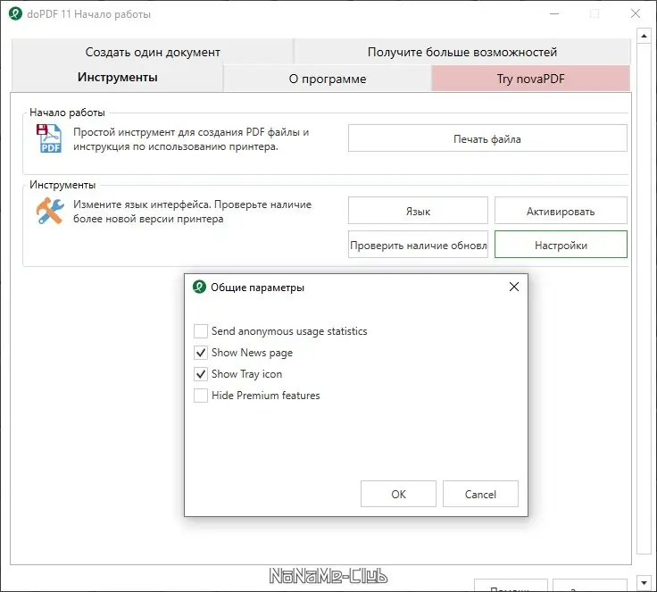Click Проверить наличие обновлений button
The width and height of the screenshot is (657, 592).
pyautogui.click(x=418, y=245)
